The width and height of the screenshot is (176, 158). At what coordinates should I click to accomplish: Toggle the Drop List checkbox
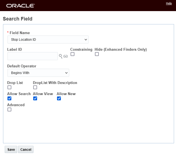(9, 87)
